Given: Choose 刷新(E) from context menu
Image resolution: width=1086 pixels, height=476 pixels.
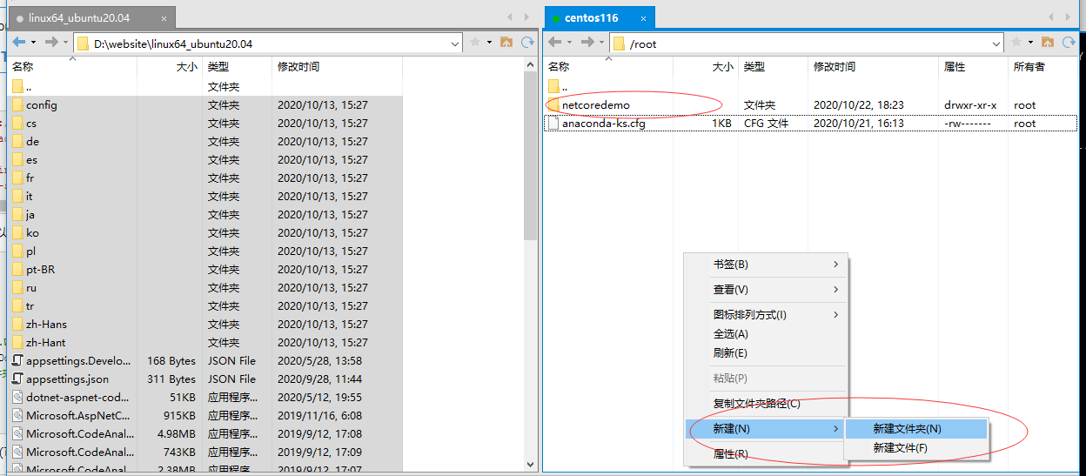Looking at the screenshot, I should [766, 353].
